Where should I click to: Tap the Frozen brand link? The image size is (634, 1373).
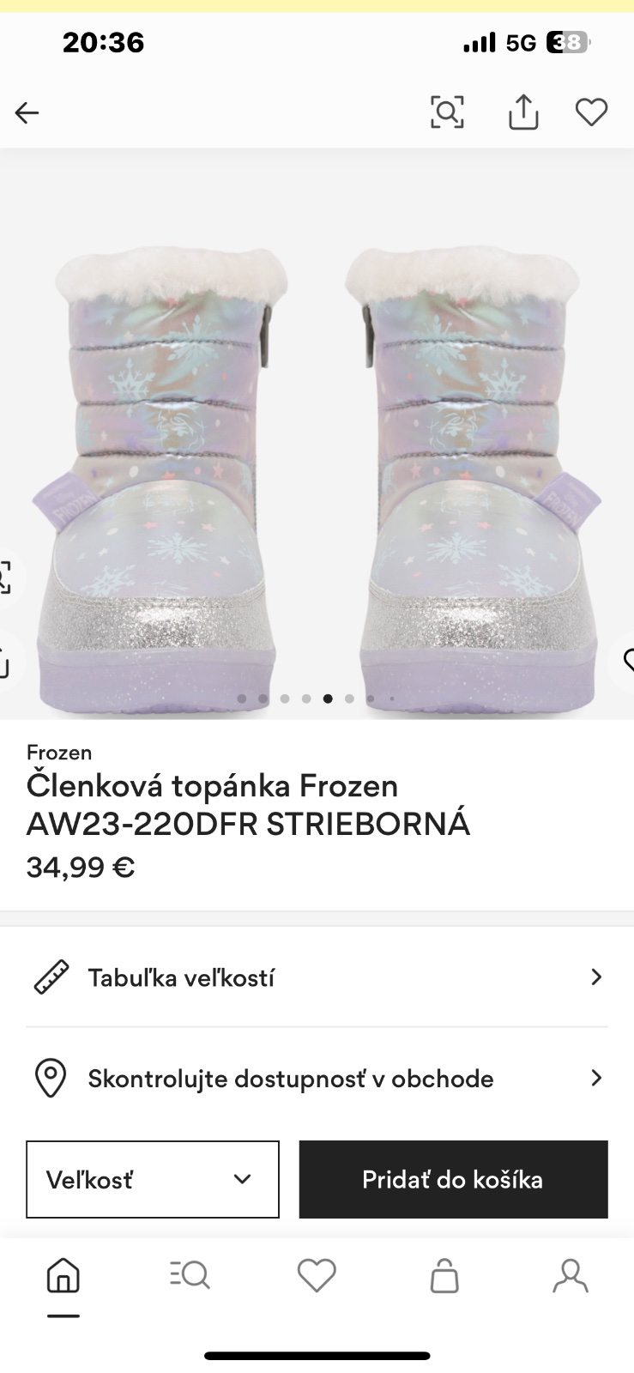[x=59, y=753]
